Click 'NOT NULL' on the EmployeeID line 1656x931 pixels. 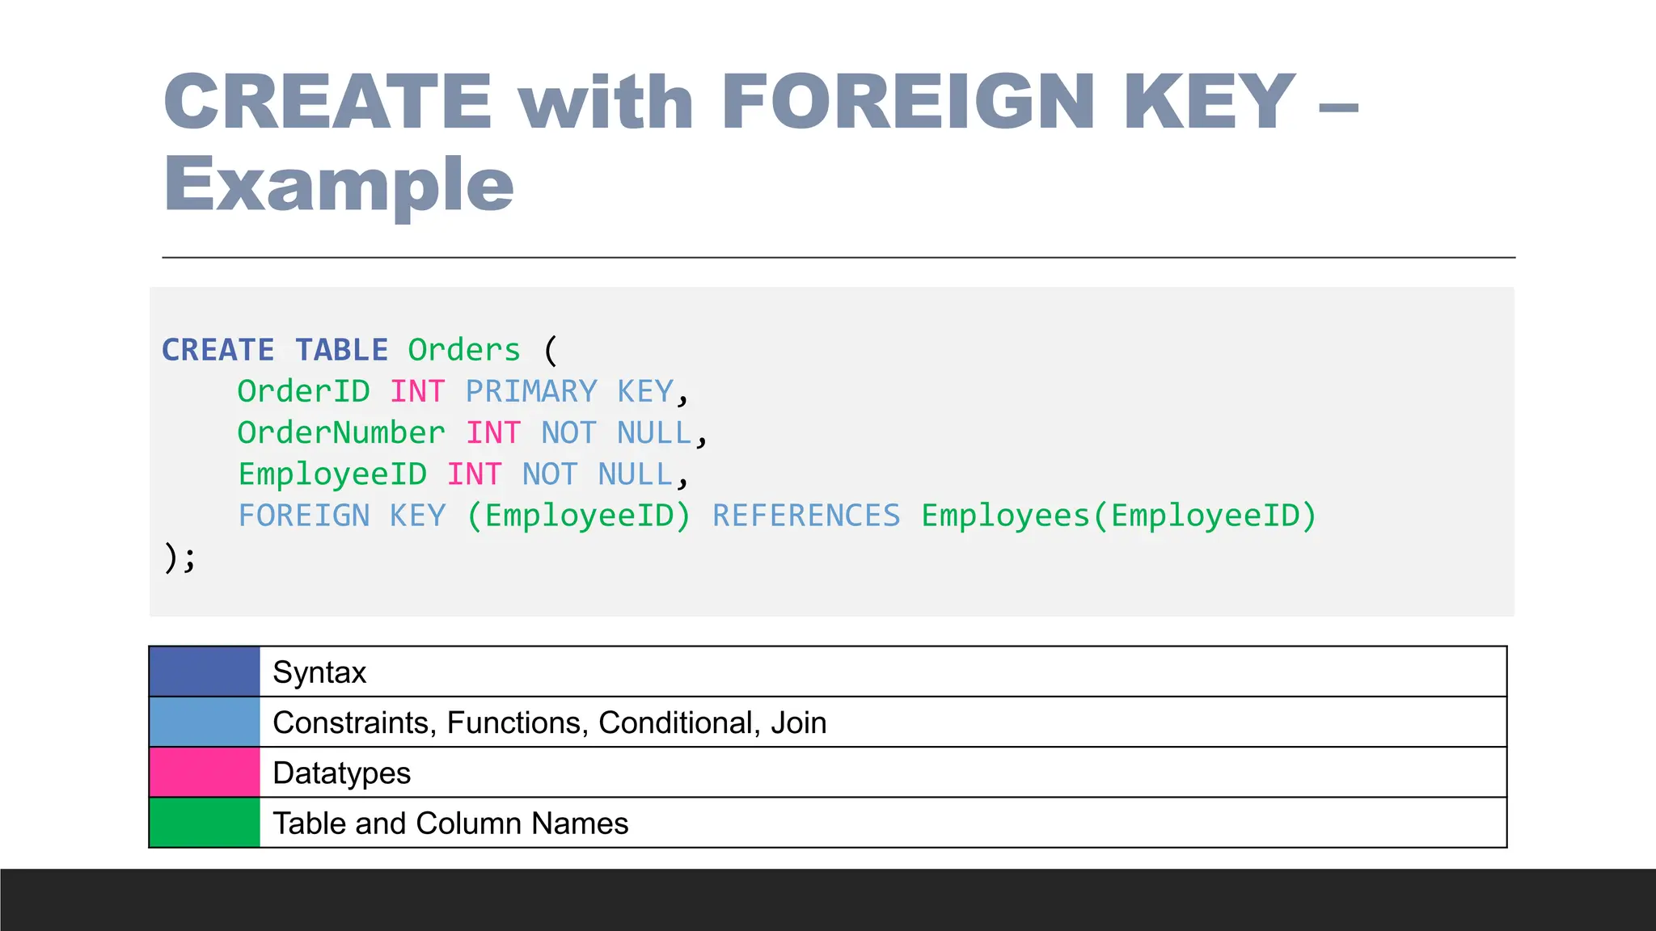[x=598, y=474]
